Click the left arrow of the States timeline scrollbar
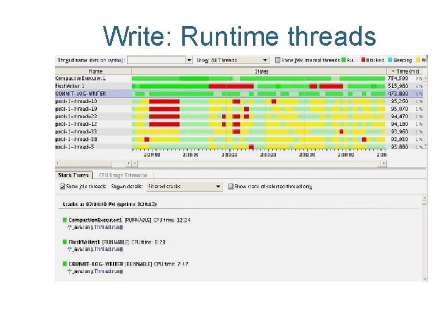Image resolution: width=439 pixels, height=329 pixels. (135, 163)
